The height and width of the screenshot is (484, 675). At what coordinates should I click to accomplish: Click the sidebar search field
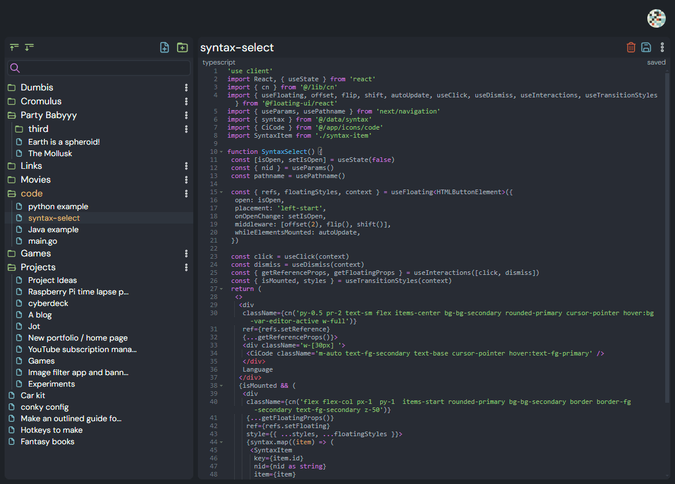pyautogui.click(x=98, y=67)
